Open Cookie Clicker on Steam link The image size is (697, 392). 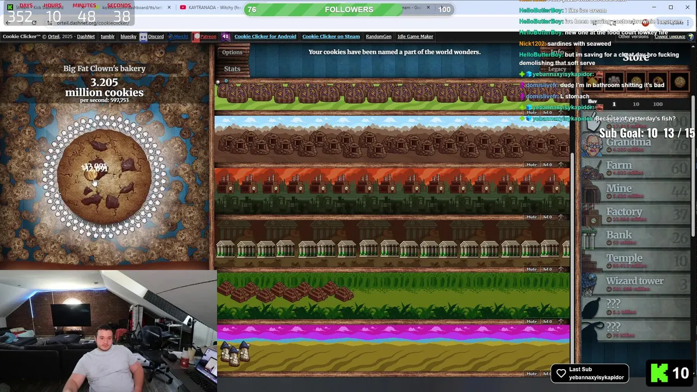click(331, 36)
